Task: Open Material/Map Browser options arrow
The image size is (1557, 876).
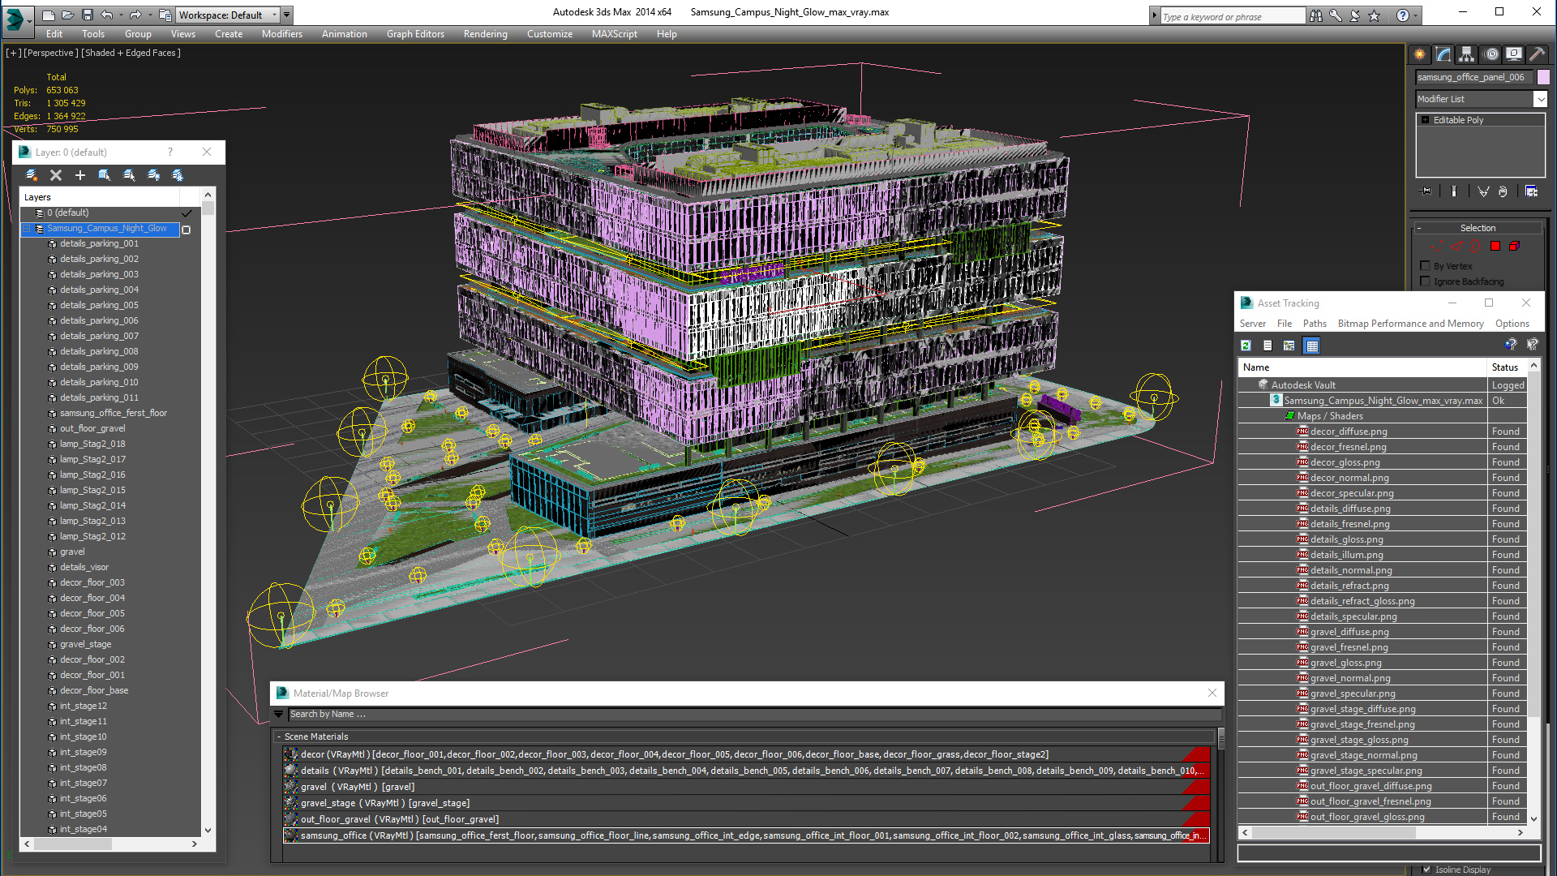Action: (278, 715)
